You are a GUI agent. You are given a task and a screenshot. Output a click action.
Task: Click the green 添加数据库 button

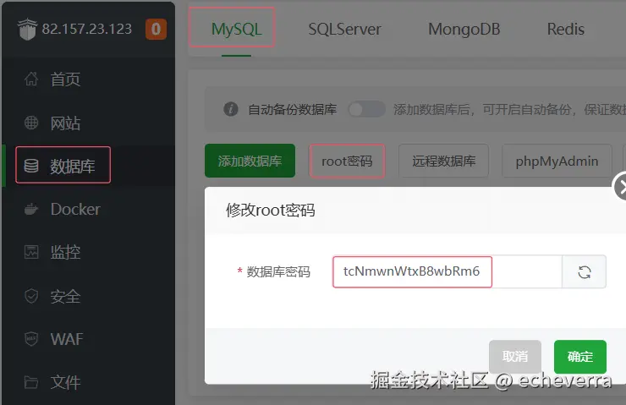(x=250, y=161)
